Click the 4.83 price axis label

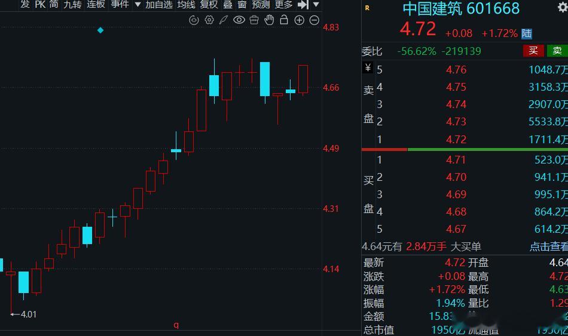tap(331, 27)
